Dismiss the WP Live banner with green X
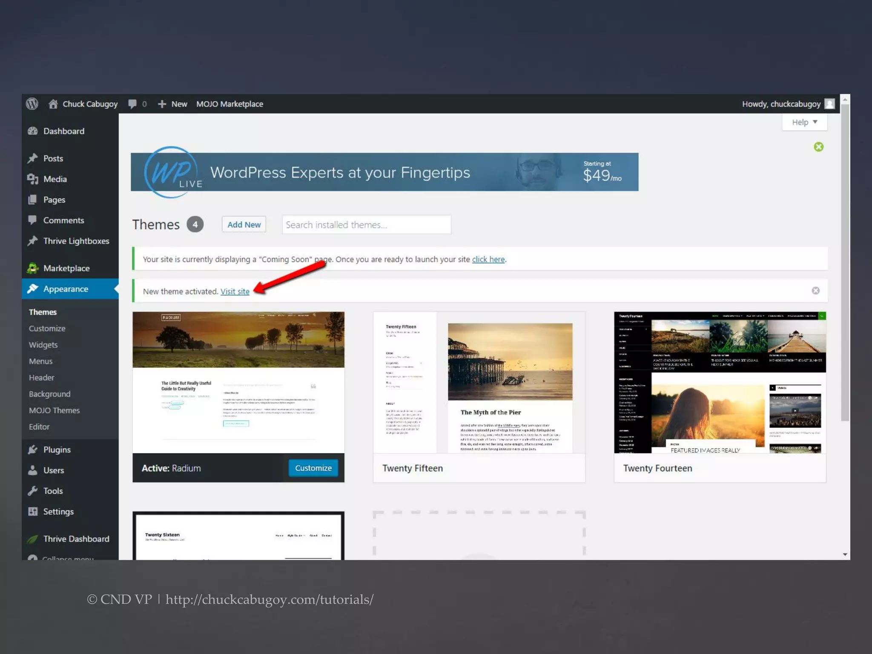The width and height of the screenshot is (872, 654). (x=818, y=147)
